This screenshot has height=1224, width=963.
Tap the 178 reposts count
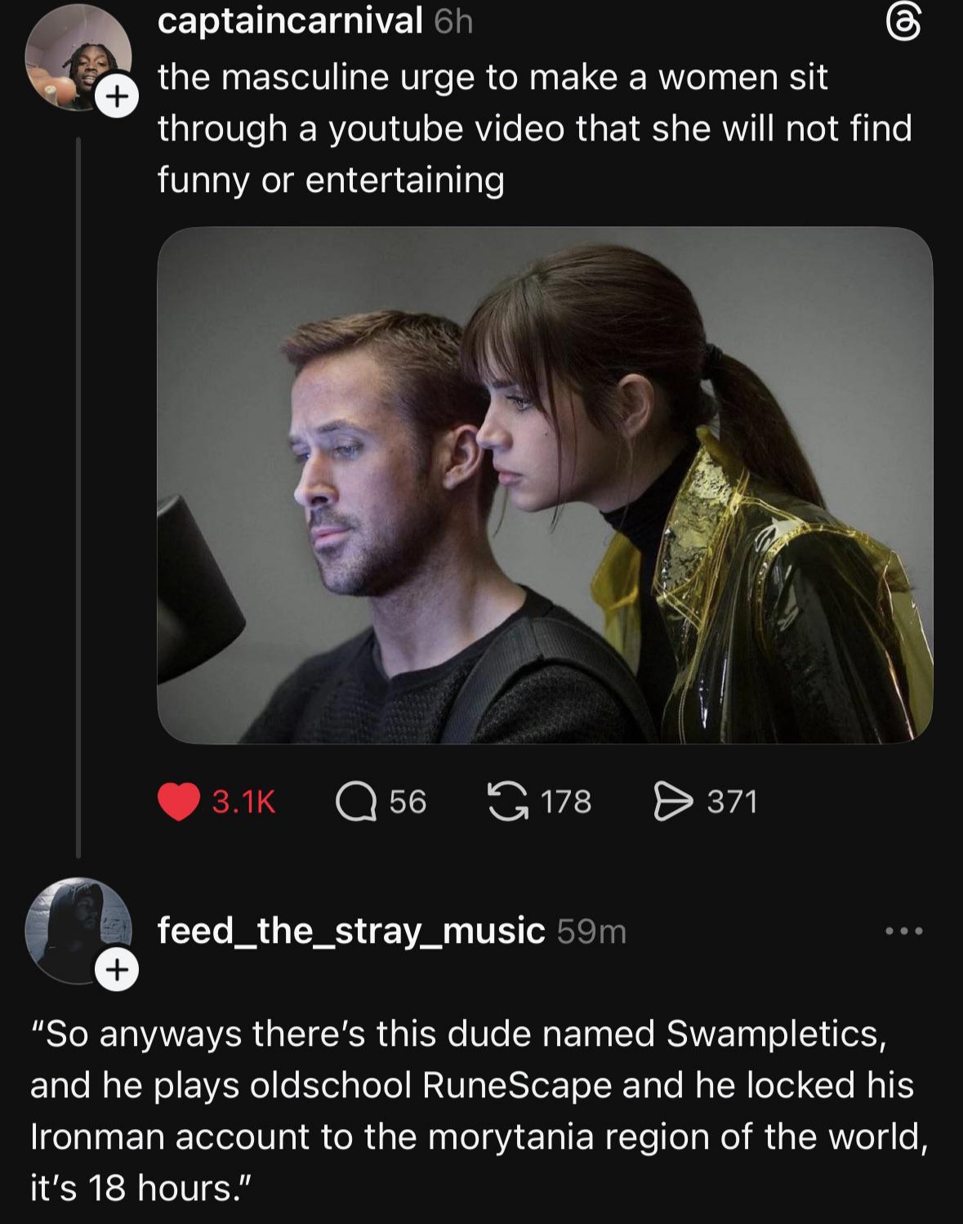566,802
